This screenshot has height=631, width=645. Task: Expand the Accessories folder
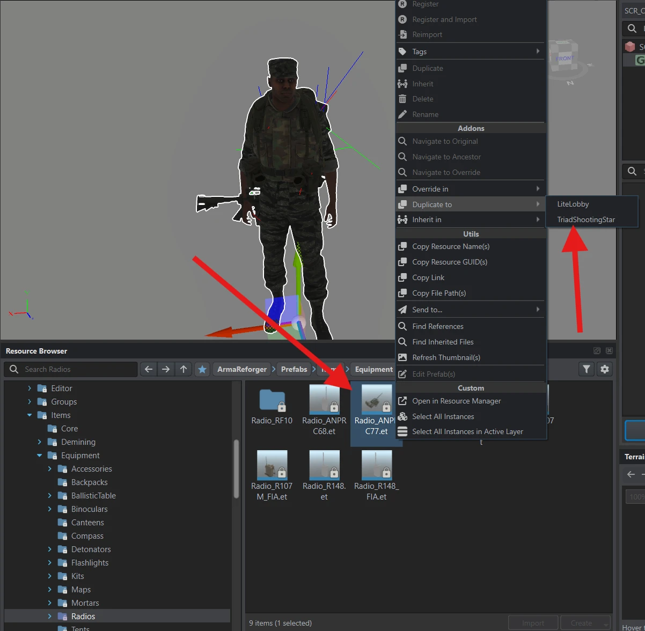50,468
